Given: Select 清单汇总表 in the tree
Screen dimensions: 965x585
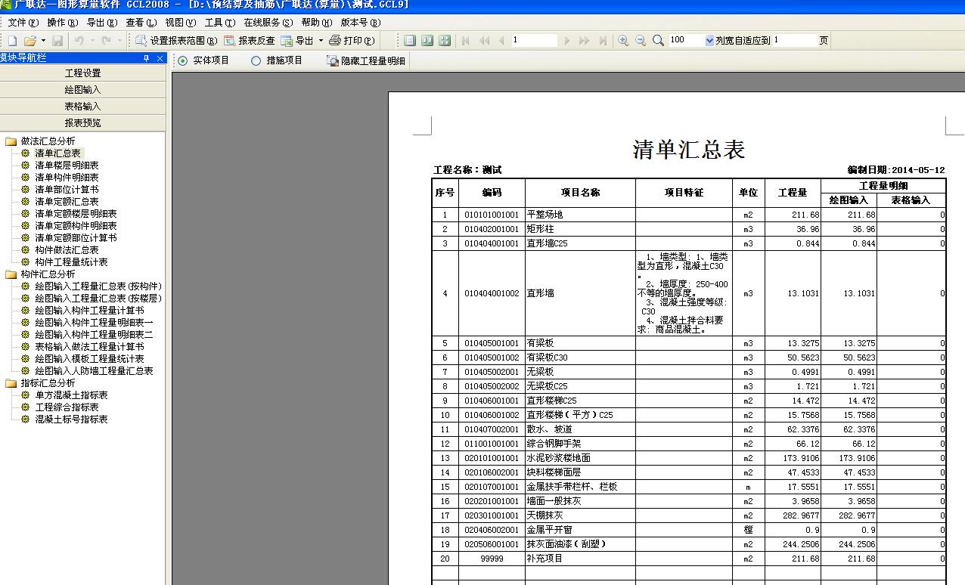Looking at the screenshot, I should pos(57,153).
